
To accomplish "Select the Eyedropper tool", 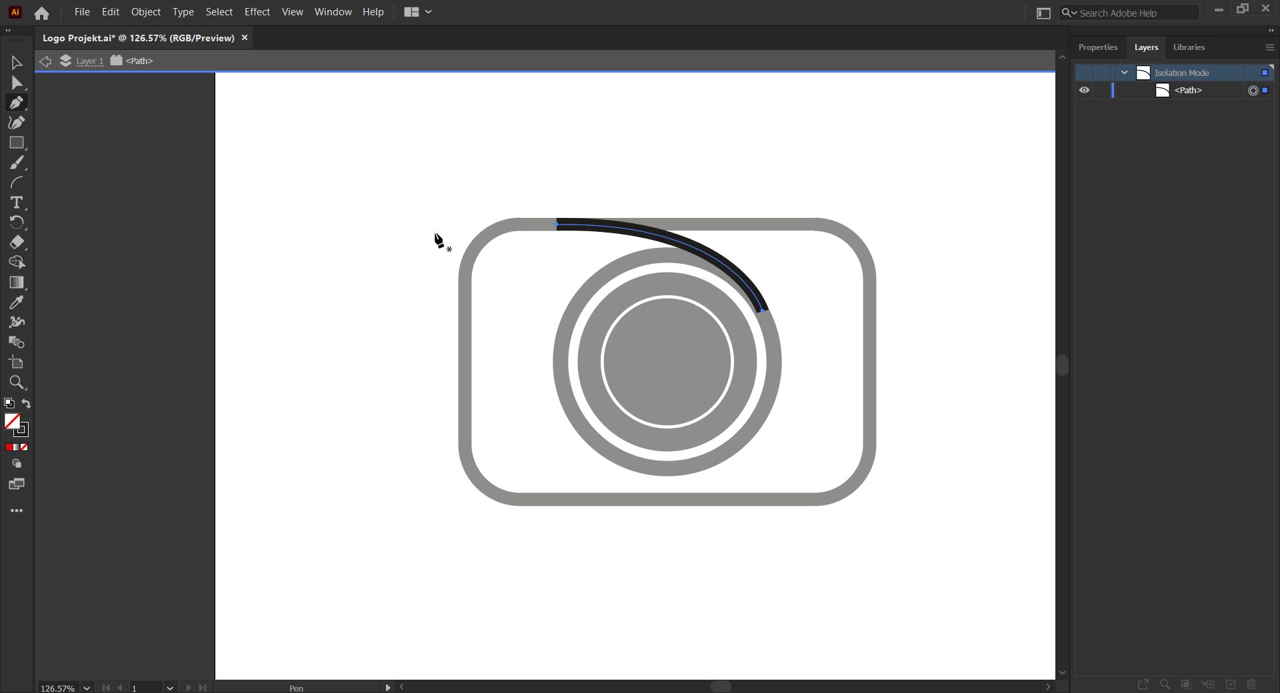I will tap(17, 303).
